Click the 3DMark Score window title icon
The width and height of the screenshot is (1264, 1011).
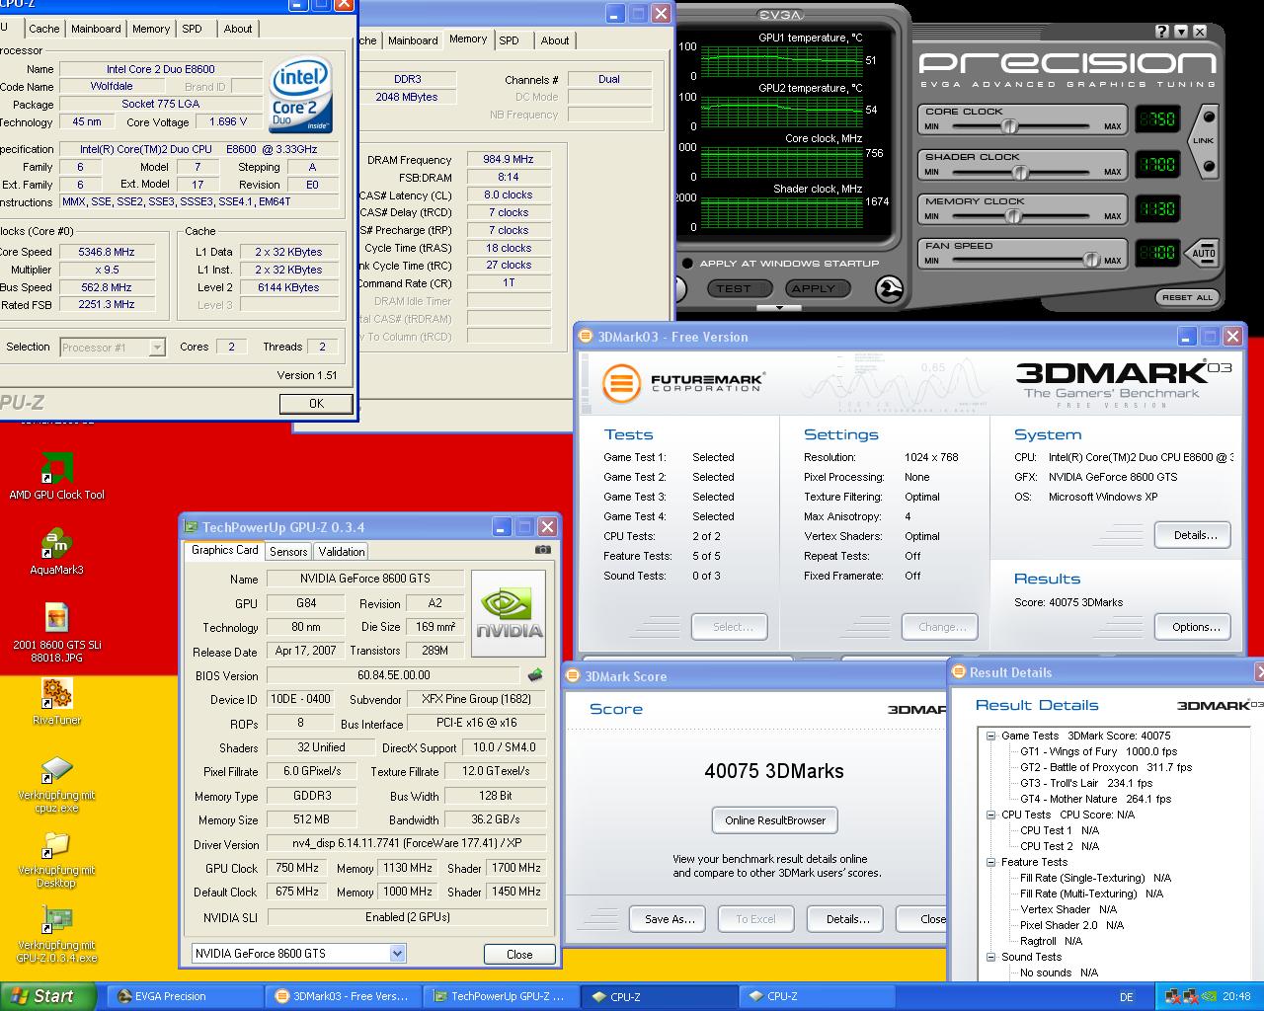(573, 676)
